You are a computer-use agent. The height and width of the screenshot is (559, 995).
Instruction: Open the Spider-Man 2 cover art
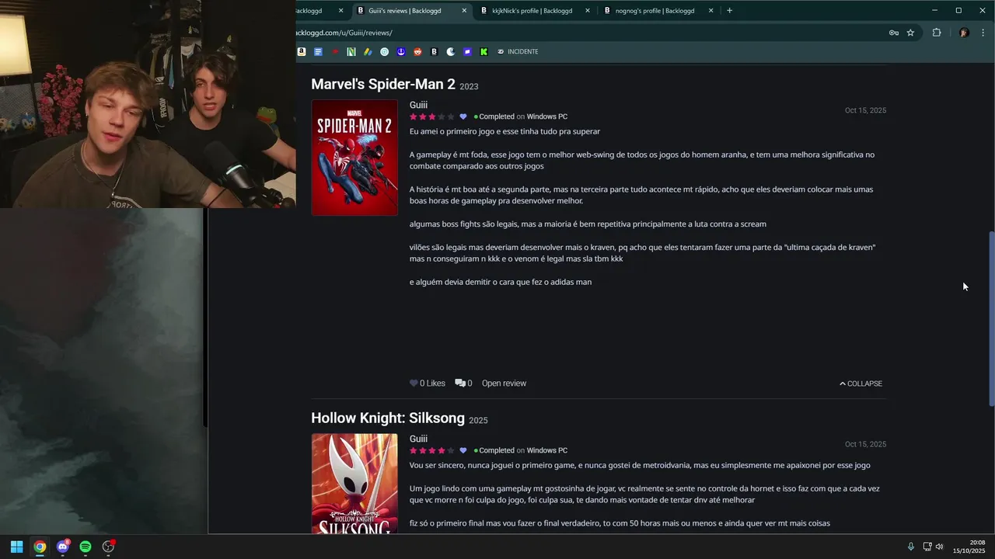click(354, 158)
